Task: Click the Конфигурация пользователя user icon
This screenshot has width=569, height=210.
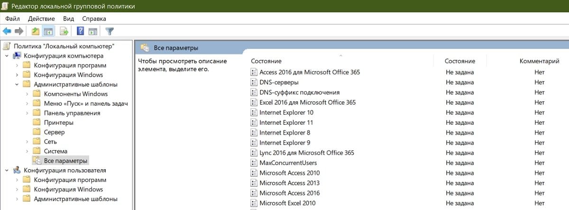Action: tap(17, 170)
